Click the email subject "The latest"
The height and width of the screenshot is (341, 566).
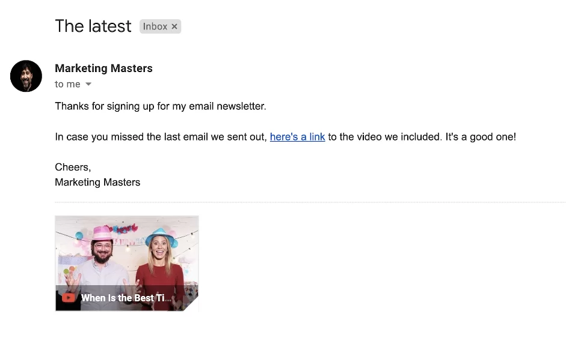93,26
